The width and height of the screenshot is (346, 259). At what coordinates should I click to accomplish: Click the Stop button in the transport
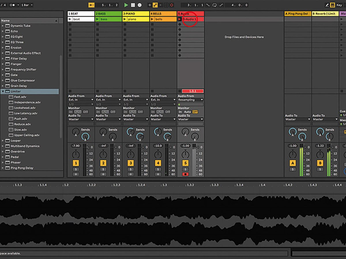pos(133,5)
